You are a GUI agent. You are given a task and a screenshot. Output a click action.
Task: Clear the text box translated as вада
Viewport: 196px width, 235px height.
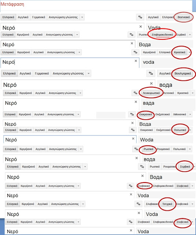pos(136,102)
